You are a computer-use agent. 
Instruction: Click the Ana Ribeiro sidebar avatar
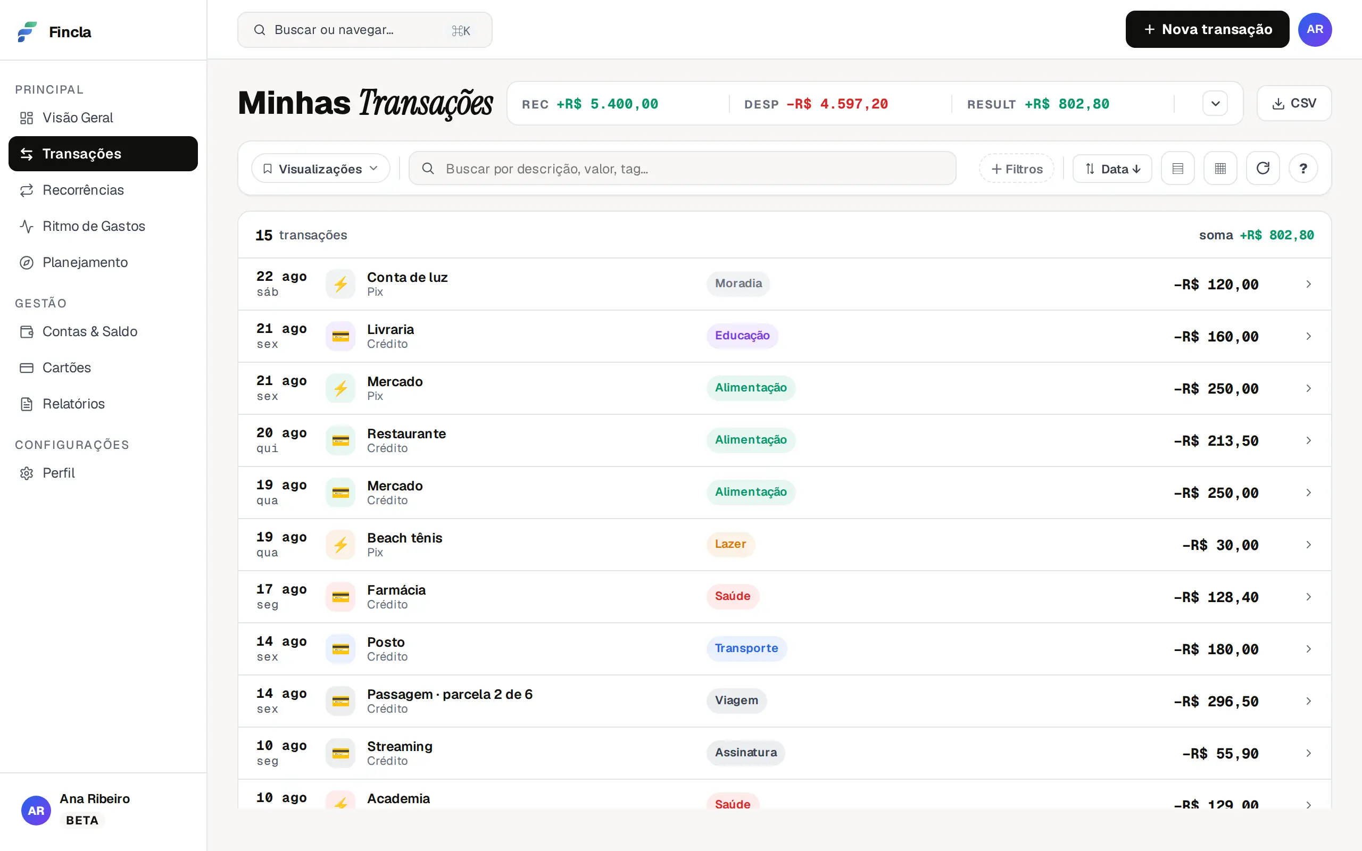point(36,811)
